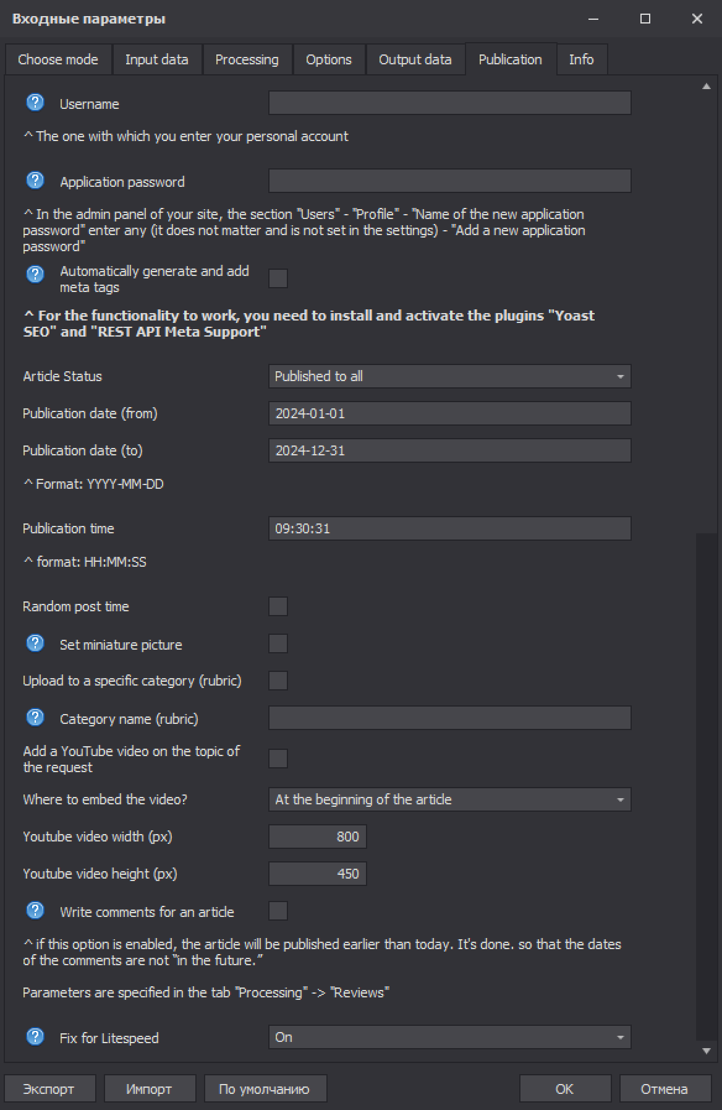
Task: Expand the Fix for Litespeed dropdown
Action: click(x=449, y=1037)
